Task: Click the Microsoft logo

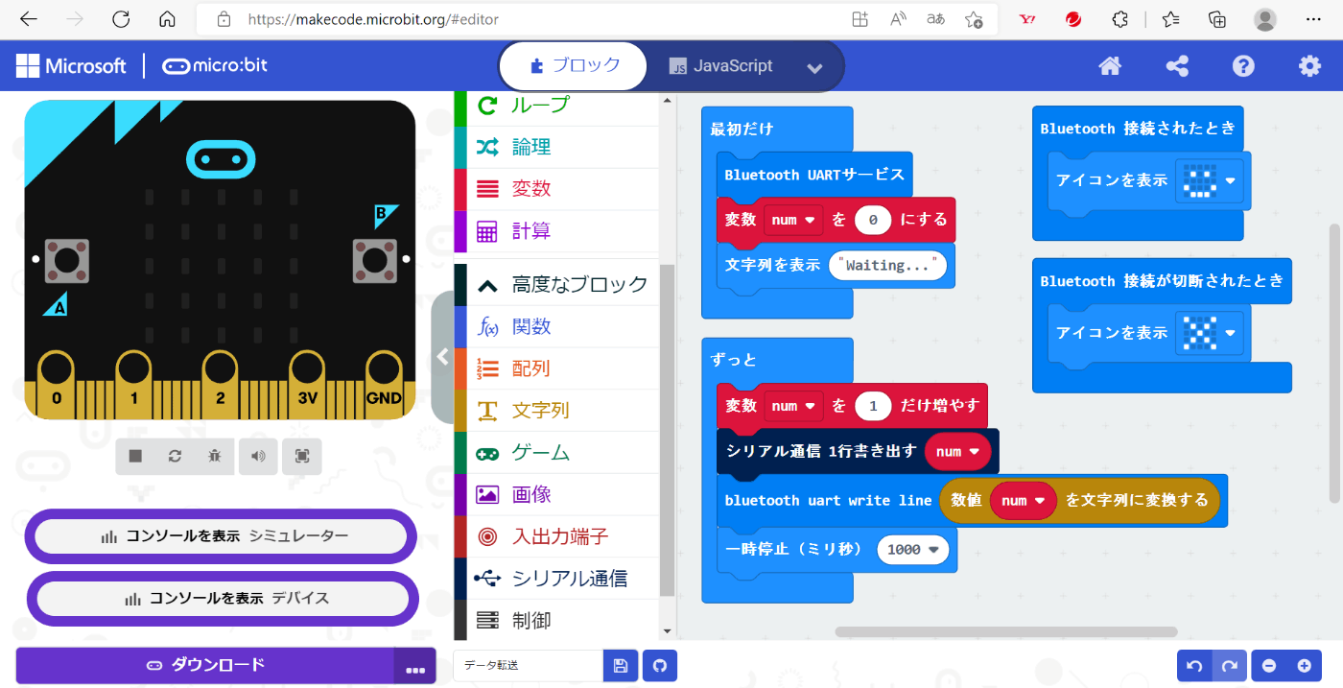Action: 71,66
